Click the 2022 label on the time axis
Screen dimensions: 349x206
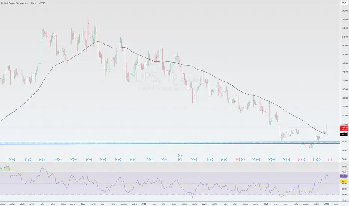pyautogui.click(x=83, y=203)
